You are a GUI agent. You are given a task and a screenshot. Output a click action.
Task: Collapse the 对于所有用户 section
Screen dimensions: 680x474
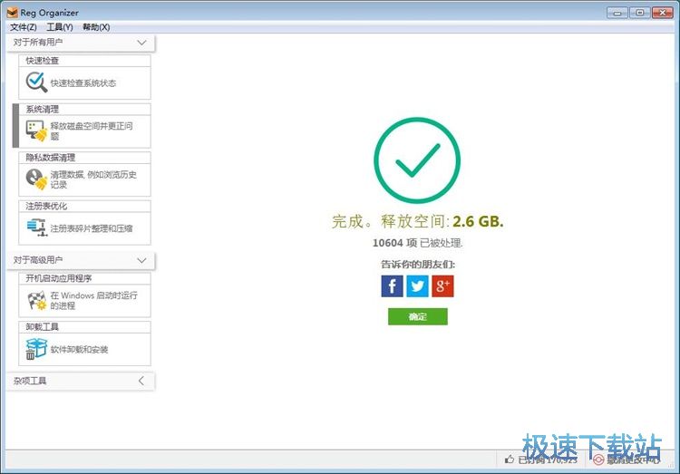tap(141, 43)
